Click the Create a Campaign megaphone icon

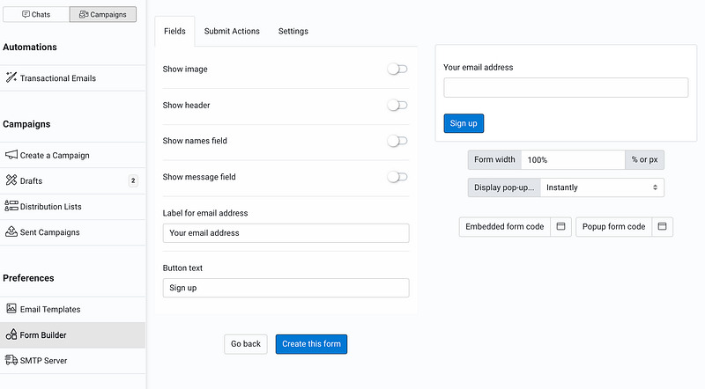[x=11, y=155]
